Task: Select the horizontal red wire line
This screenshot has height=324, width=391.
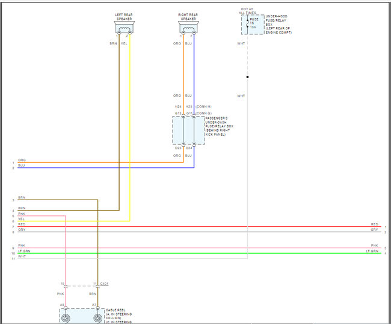Action: 199,227
